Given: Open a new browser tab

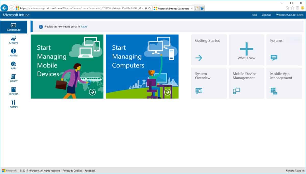Looking at the screenshot, I should [197, 8].
